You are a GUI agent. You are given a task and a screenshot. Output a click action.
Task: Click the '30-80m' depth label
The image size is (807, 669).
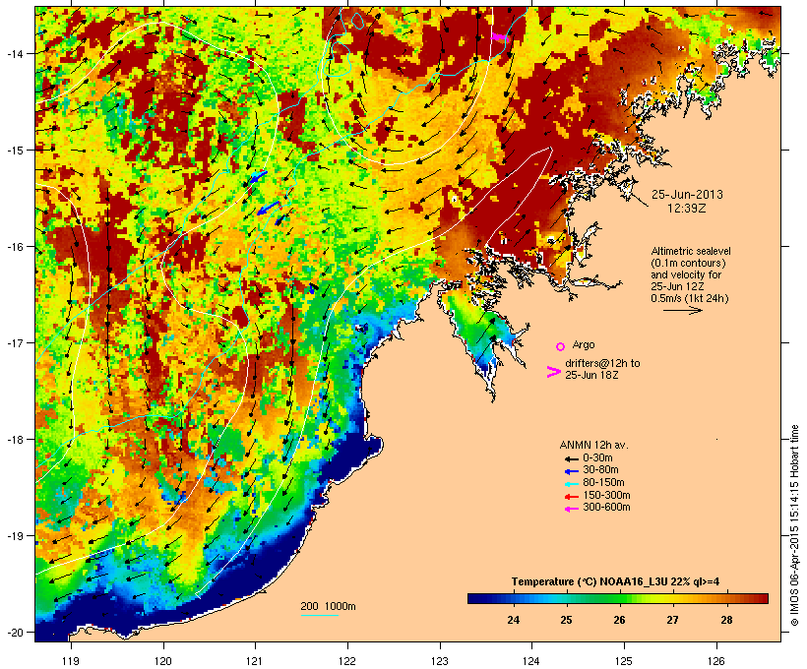[600, 470]
